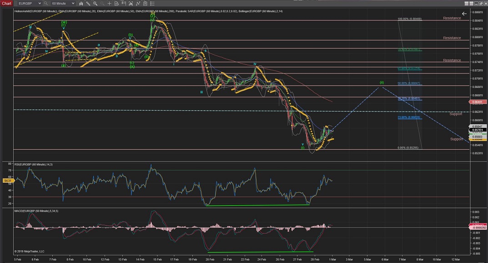Restore down the chart window
The height and width of the screenshot is (263, 488).
coord(481,4)
